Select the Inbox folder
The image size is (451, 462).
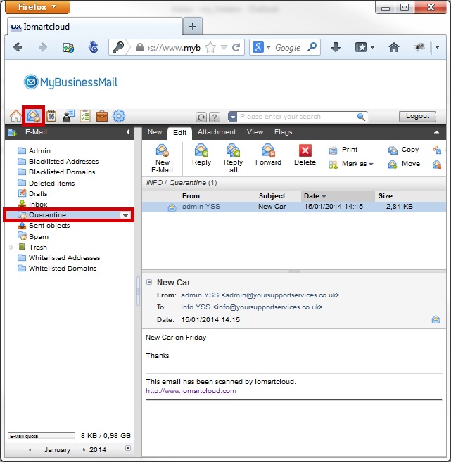point(38,205)
